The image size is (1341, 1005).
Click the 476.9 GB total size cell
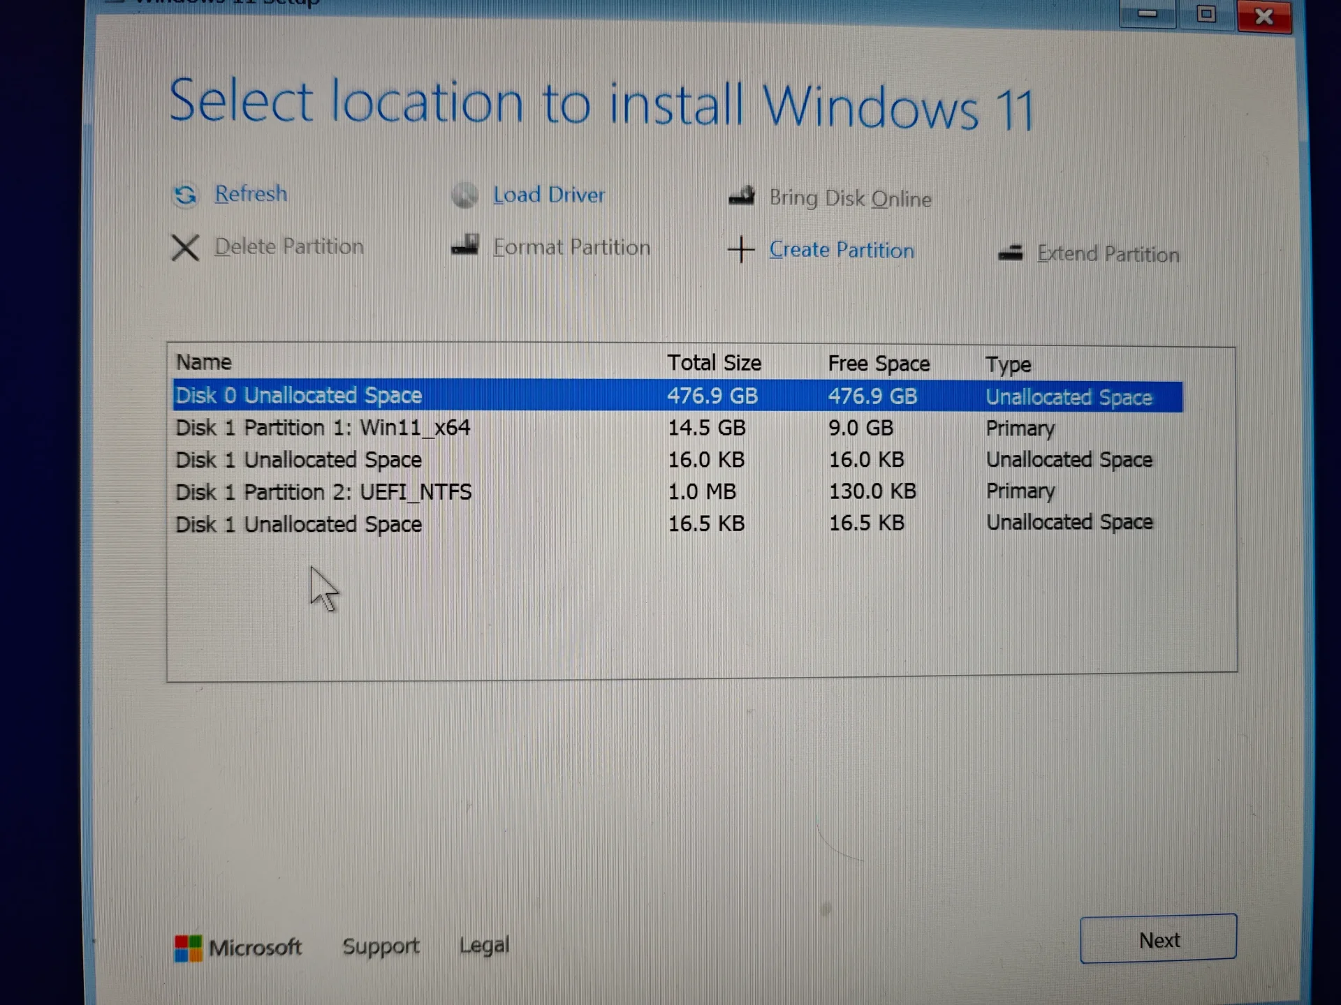[712, 396]
